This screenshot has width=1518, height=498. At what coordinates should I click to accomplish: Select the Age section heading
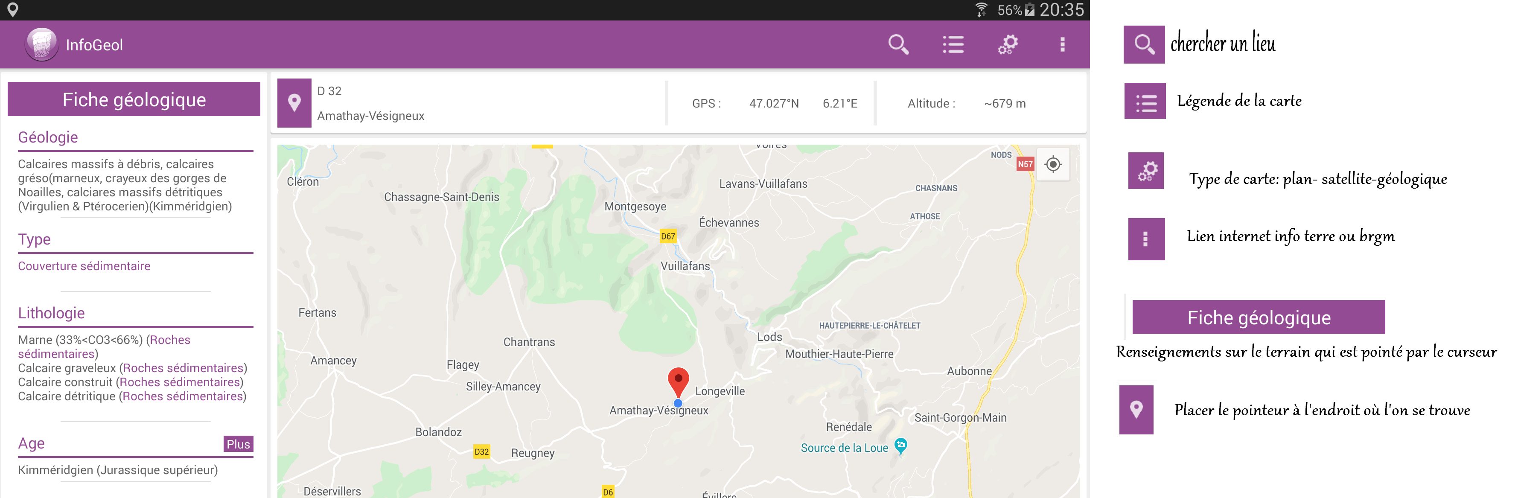click(31, 443)
